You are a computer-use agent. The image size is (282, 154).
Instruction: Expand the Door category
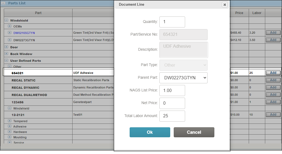(6, 47)
